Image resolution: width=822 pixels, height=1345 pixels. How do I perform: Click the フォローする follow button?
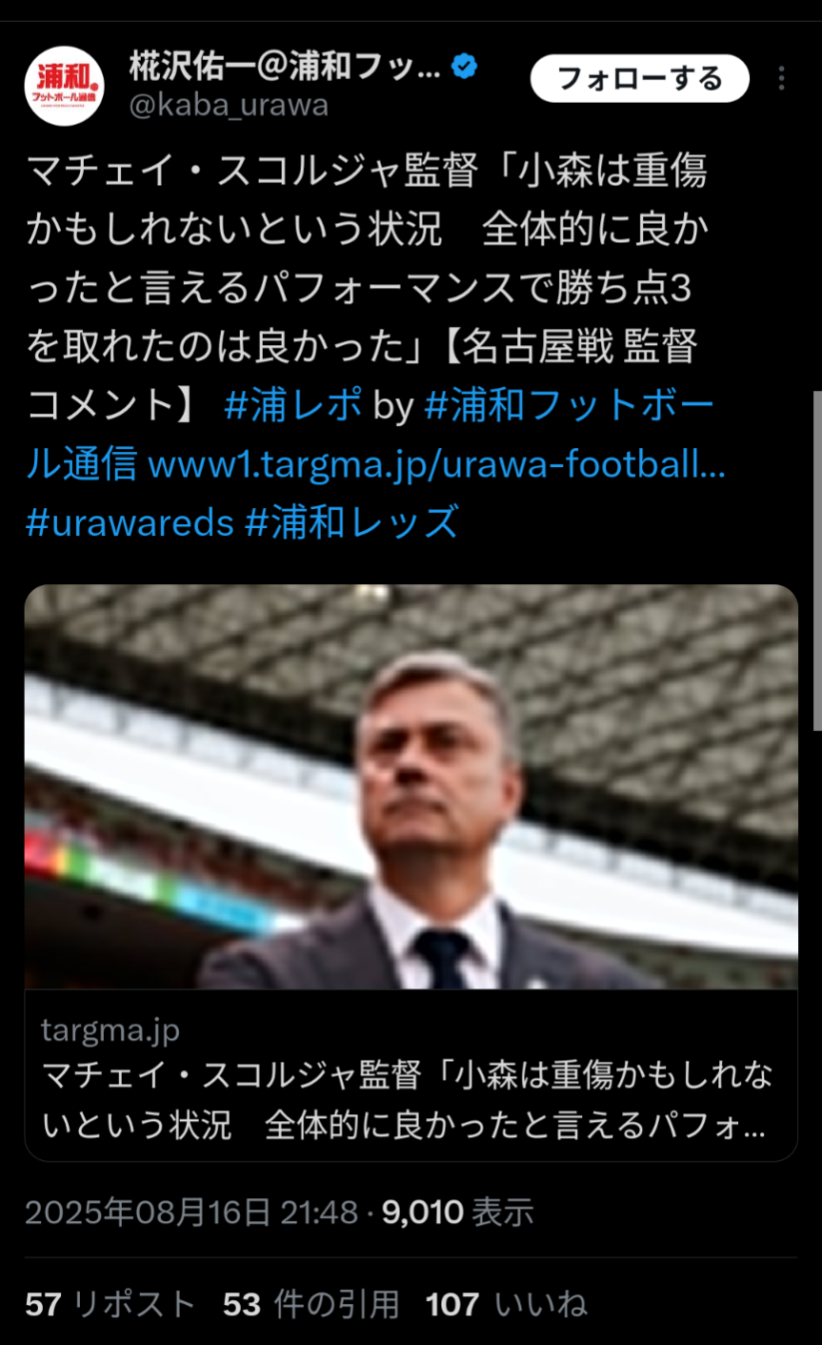tap(640, 78)
